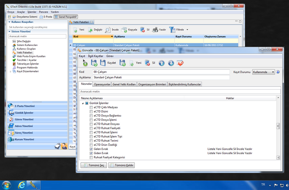Image resolution: width=289 pixels, height=190 pixels.
Task: Uncheck the Gelen Evrak checkbox
Action: point(91,149)
